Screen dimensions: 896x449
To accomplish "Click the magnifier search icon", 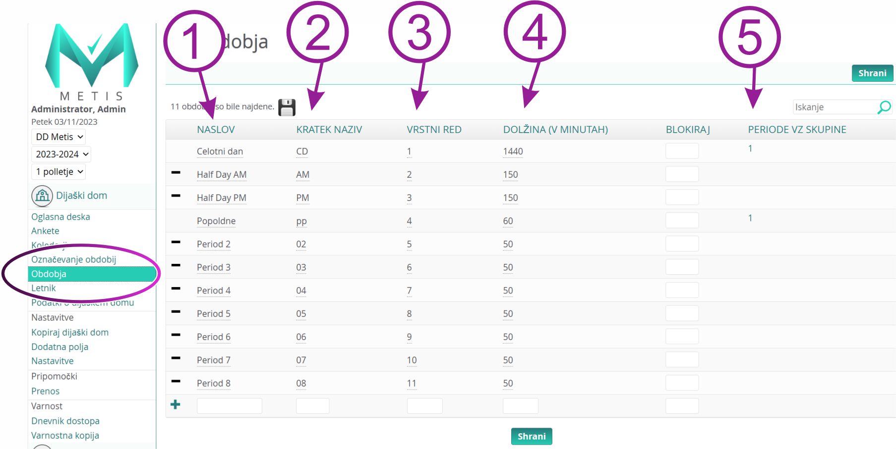I will (884, 107).
